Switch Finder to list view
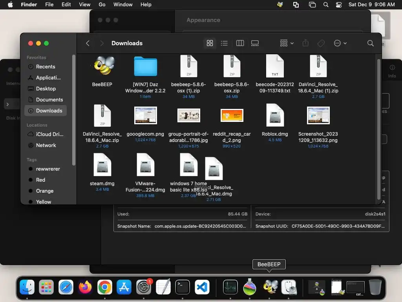Screen dimensions: 402x302 [224, 43]
